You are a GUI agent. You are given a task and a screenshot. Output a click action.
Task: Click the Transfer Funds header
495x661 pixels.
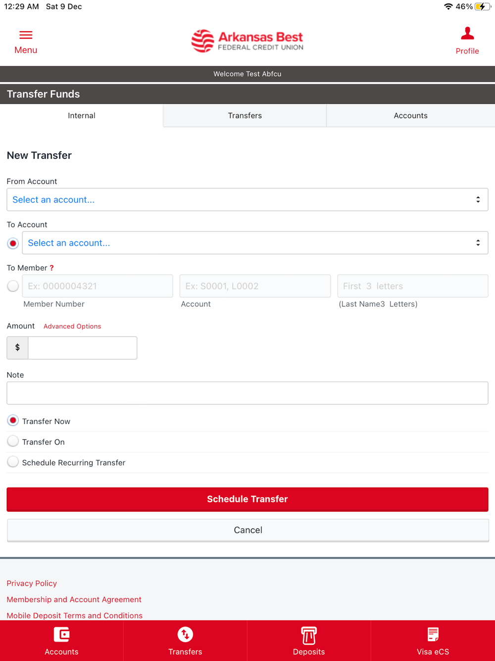tap(43, 94)
